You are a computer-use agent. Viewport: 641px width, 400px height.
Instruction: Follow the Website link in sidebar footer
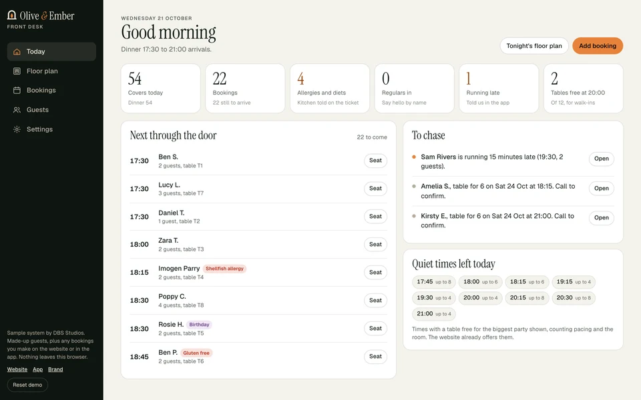pos(17,369)
